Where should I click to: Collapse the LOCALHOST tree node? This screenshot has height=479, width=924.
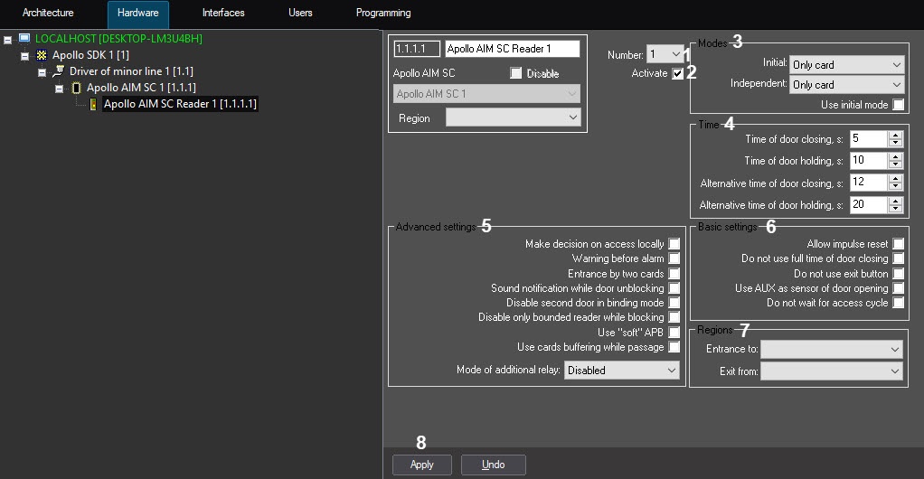pos(8,40)
